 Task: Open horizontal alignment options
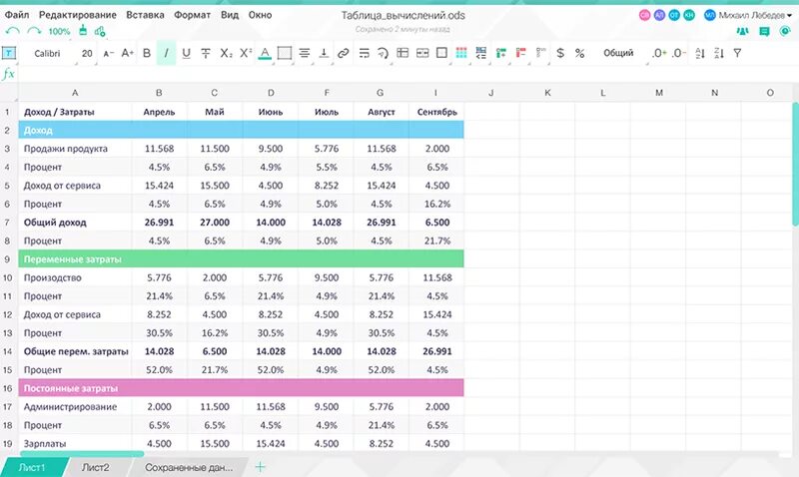click(x=305, y=53)
